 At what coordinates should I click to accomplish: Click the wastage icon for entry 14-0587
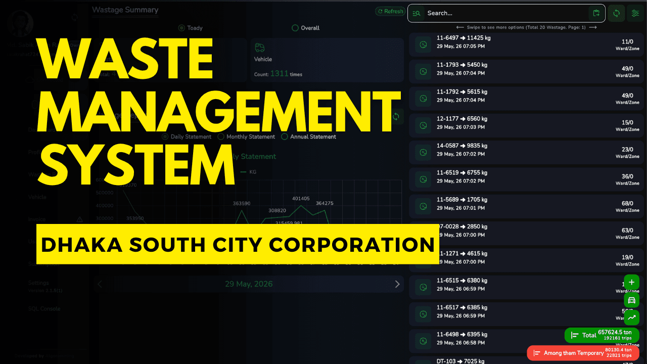[x=423, y=153]
